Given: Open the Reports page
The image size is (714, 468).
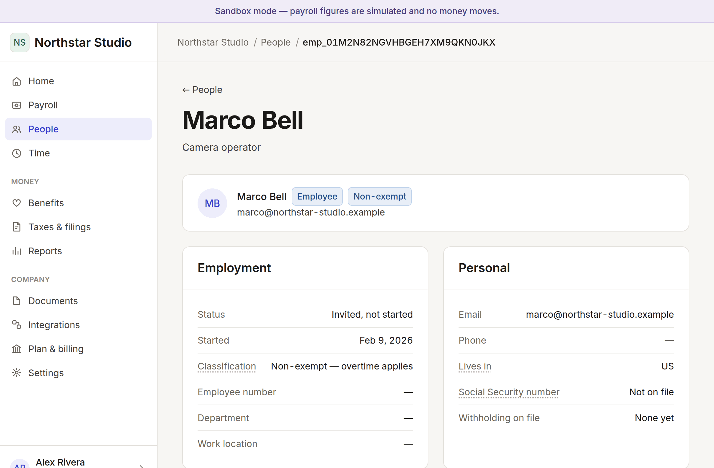Looking at the screenshot, I should (78, 251).
